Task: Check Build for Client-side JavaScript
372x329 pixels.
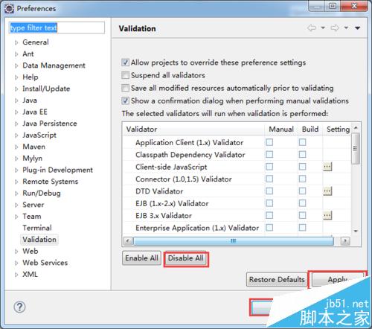Action: (x=302, y=167)
